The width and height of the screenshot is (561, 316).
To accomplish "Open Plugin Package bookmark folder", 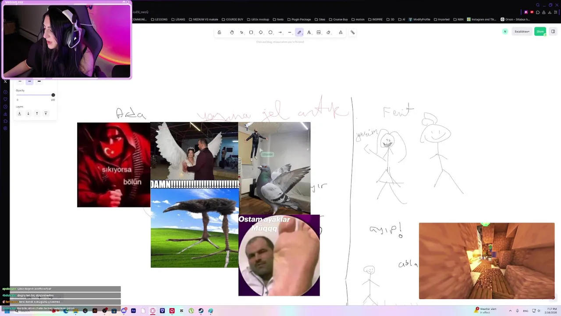I will pyautogui.click(x=299, y=19).
